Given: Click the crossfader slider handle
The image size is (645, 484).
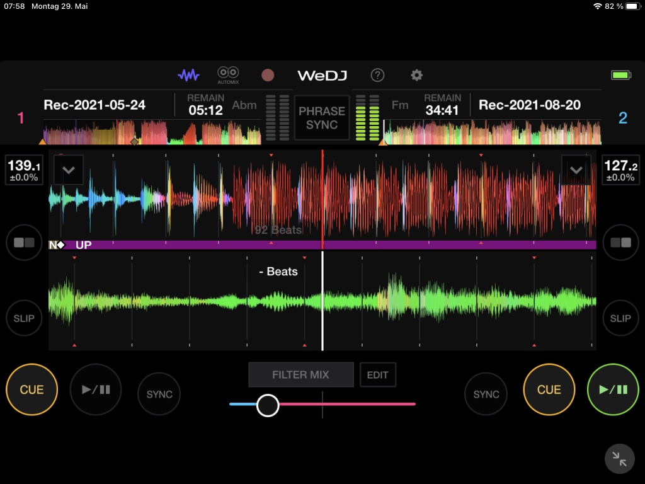Looking at the screenshot, I should (x=268, y=405).
